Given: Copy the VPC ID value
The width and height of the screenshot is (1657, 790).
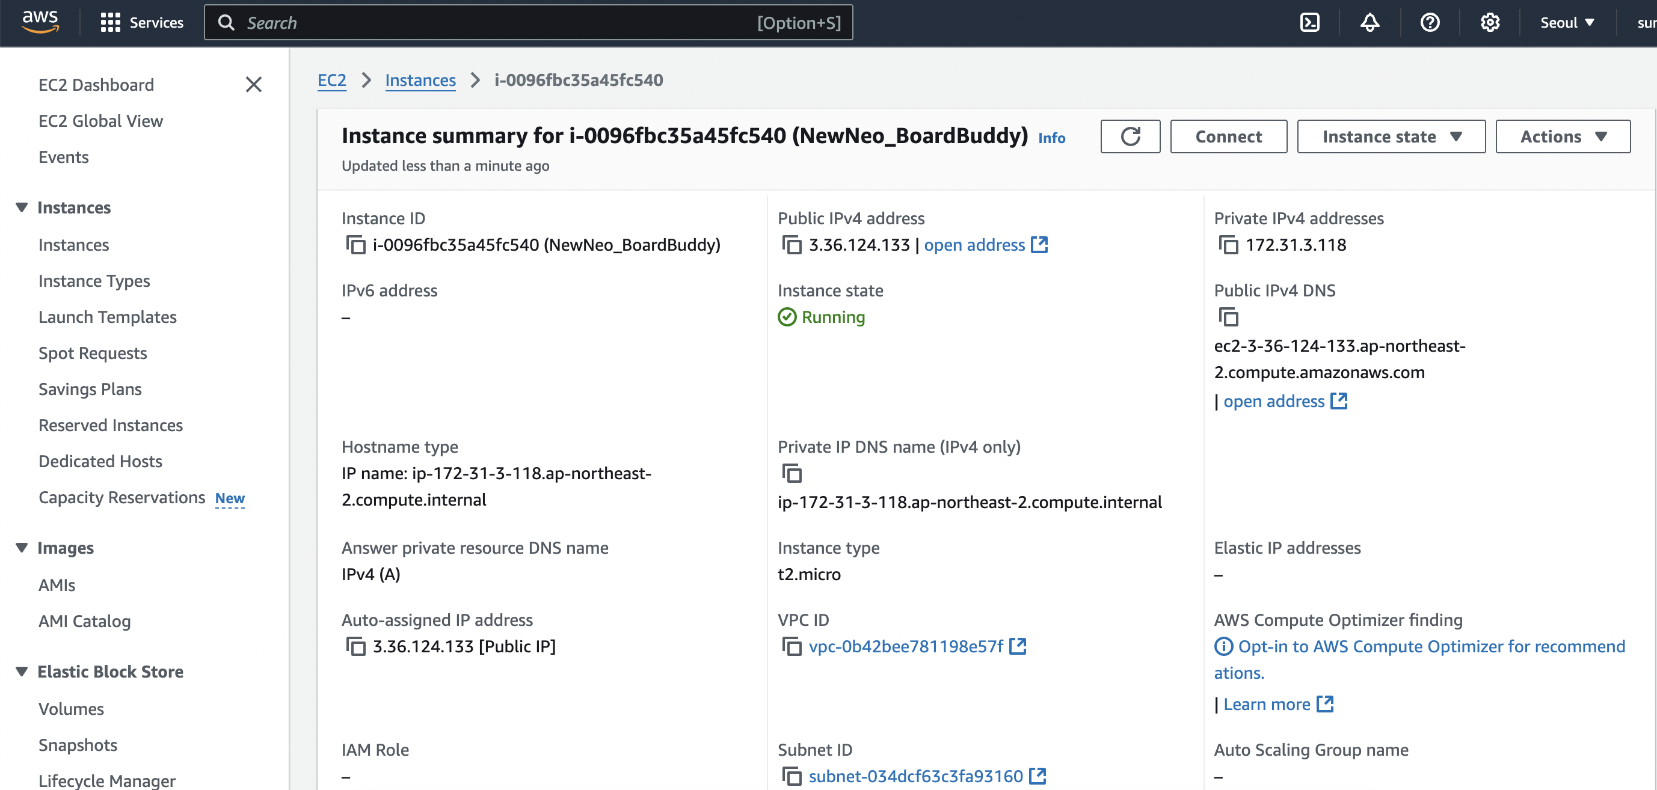Looking at the screenshot, I should 792,646.
